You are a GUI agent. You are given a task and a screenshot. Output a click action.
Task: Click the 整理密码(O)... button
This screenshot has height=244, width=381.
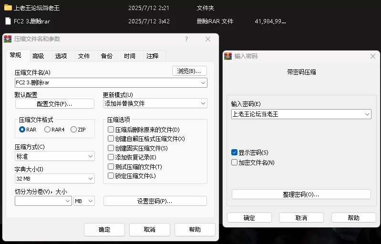point(301,194)
